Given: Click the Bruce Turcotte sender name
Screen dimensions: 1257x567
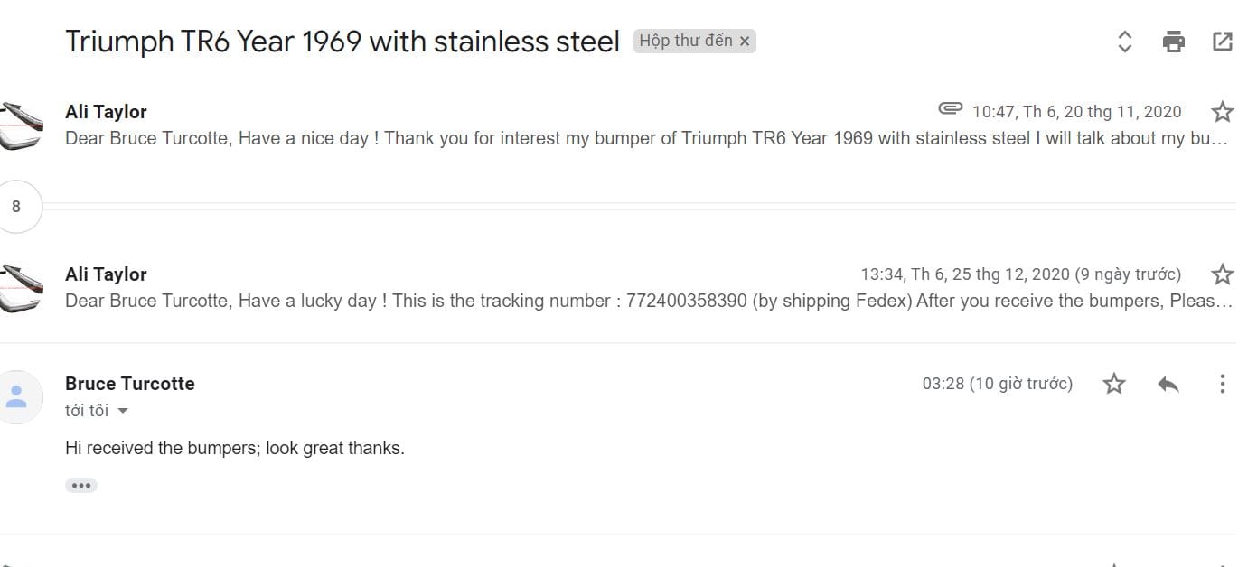Looking at the screenshot, I should click(x=130, y=384).
